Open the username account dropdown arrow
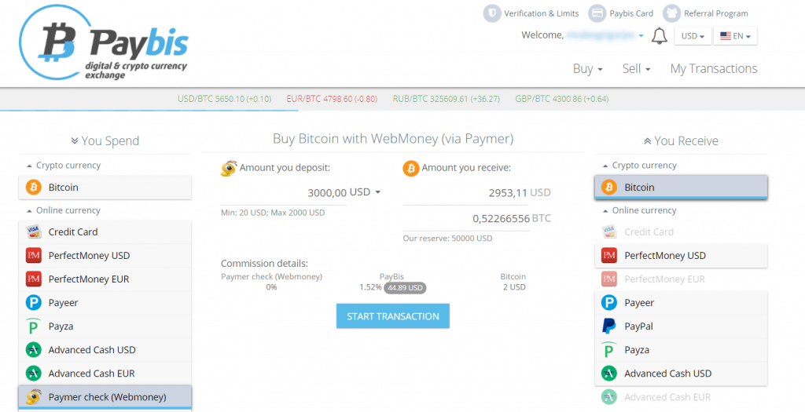This screenshot has width=805, height=412. [641, 36]
